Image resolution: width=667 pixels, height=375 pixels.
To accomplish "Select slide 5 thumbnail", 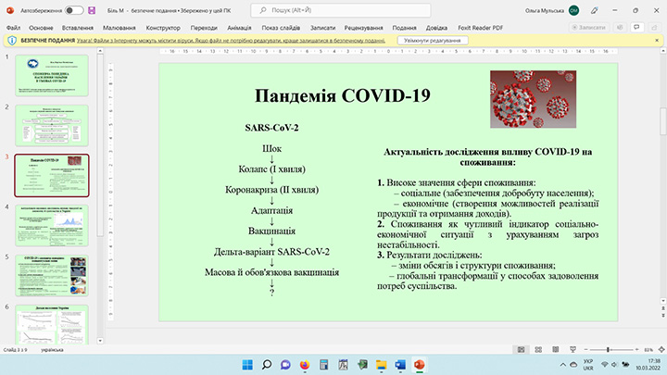I will click(52, 276).
